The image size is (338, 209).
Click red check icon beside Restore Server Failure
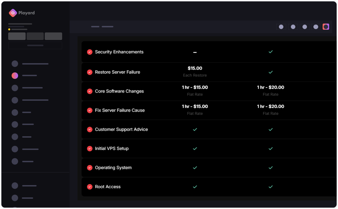90,72
